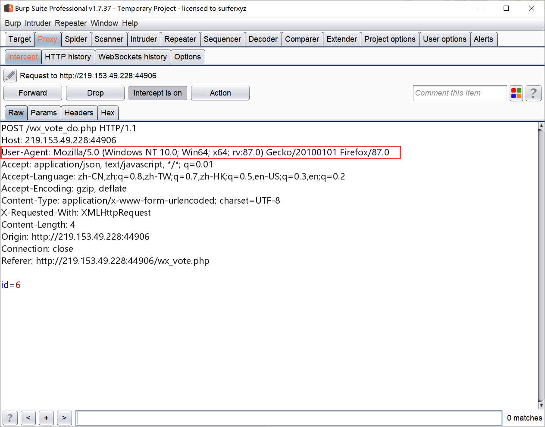Open the WebSockets history sub-tab

pyautogui.click(x=133, y=57)
